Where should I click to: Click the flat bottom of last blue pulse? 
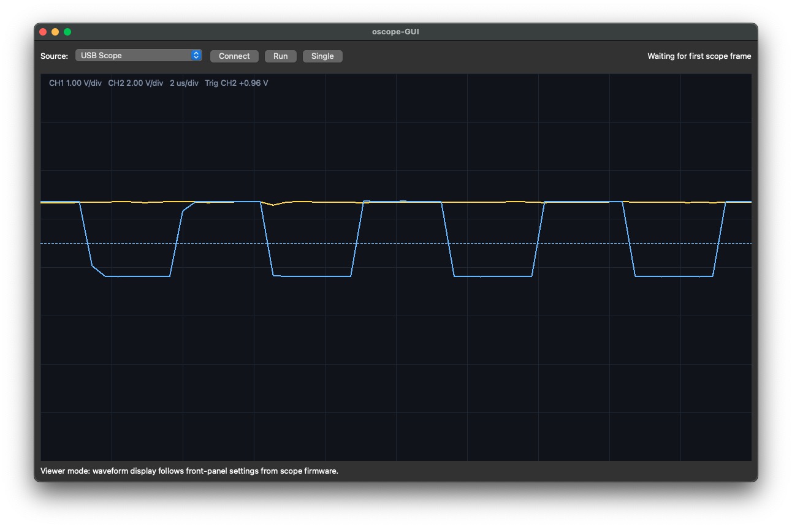674,276
